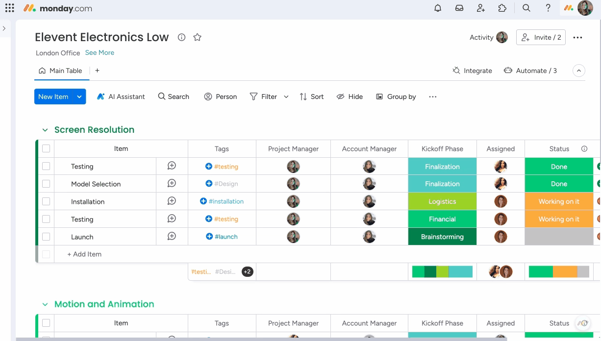Expand Filter options dropdown arrow
This screenshot has width=601, height=341.
pyautogui.click(x=286, y=97)
